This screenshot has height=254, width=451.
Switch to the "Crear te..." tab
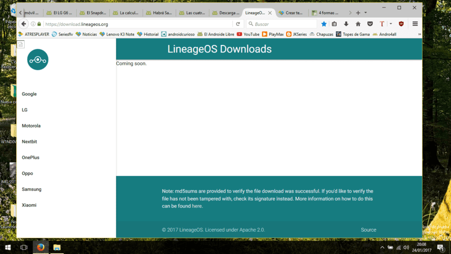tap(291, 12)
